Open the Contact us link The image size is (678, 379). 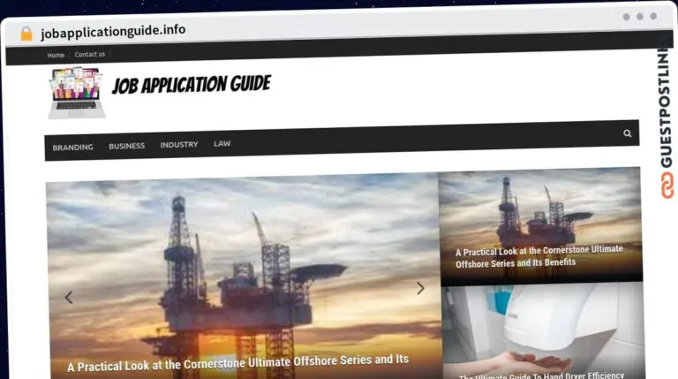point(89,54)
